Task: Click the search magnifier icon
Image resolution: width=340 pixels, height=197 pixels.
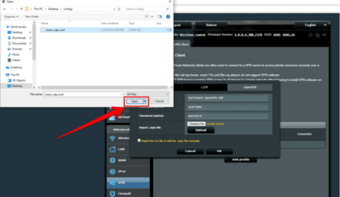Action: [167, 9]
